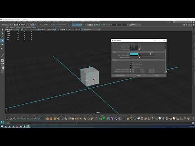Open the main Create menu
The width and height of the screenshot is (195, 146).
point(10,21)
